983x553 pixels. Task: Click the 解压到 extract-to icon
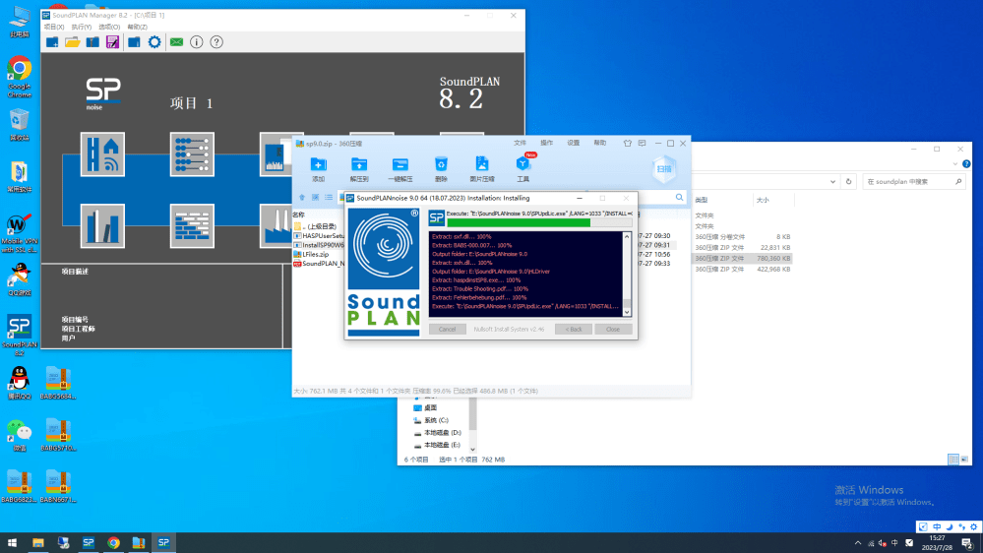(x=359, y=167)
